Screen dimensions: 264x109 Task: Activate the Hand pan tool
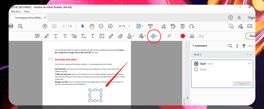coord(92,26)
